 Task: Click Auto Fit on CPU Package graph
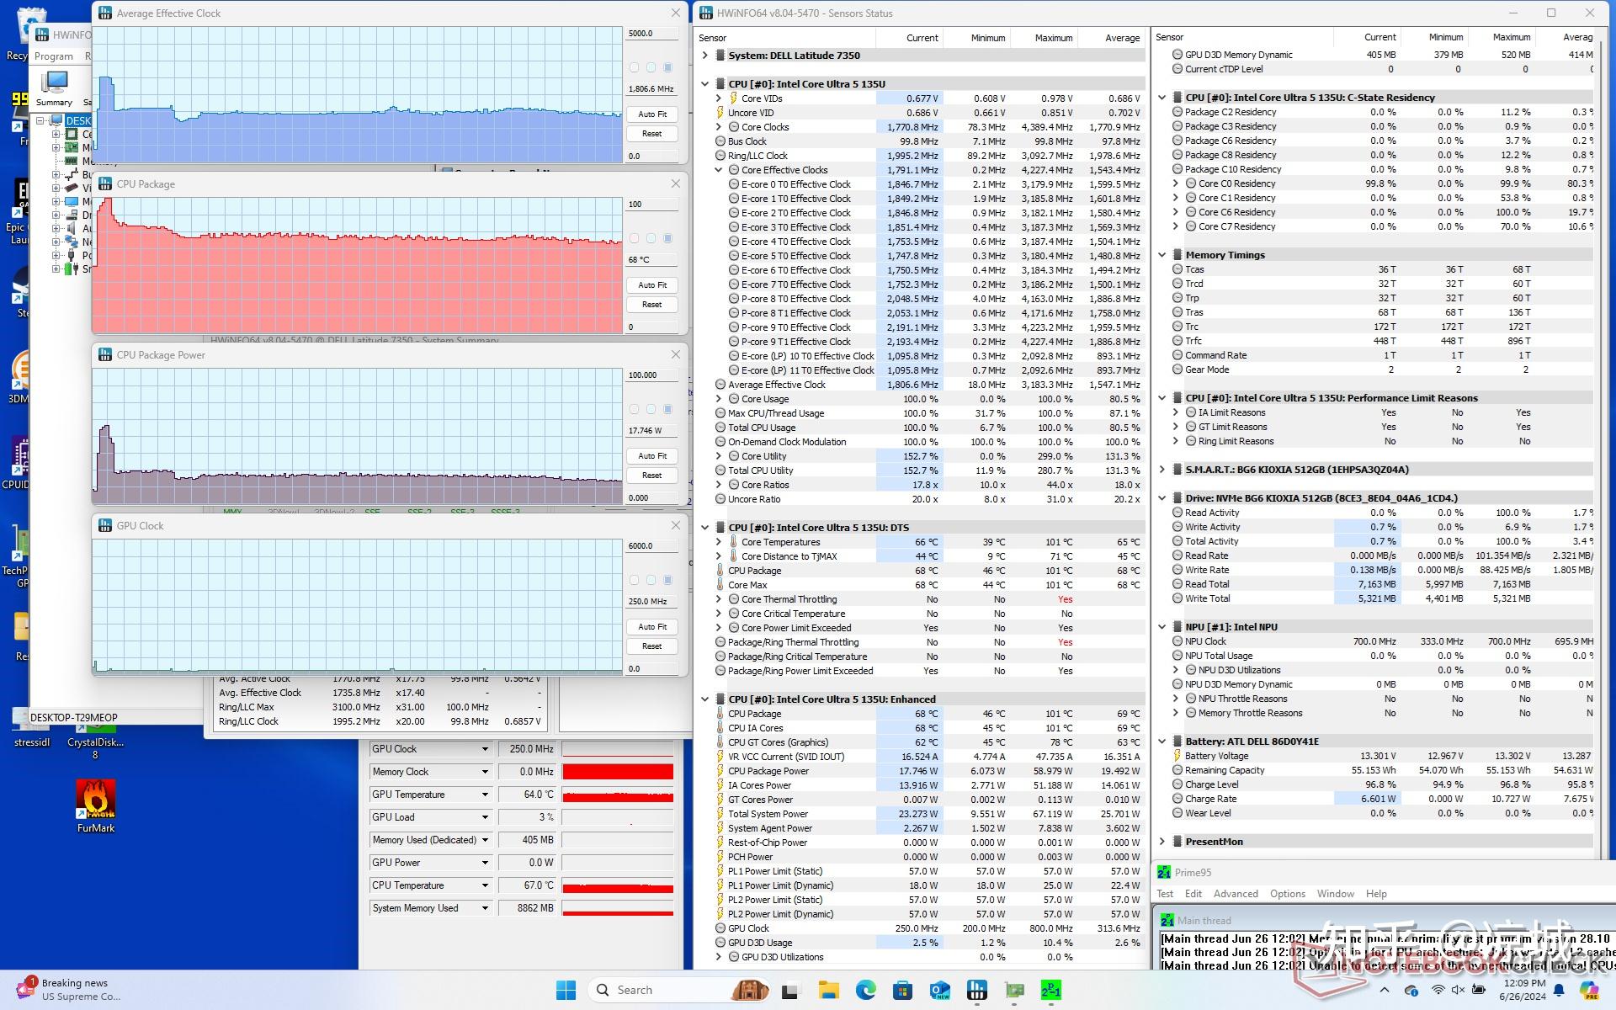651,285
